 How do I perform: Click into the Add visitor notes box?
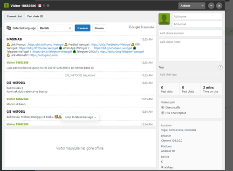click(x=191, y=50)
